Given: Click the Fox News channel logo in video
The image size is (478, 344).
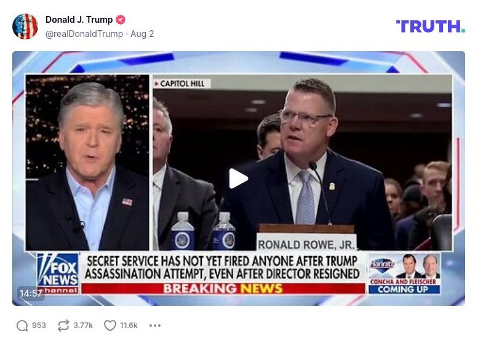Looking at the screenshot, I should (x=58, y=274).
